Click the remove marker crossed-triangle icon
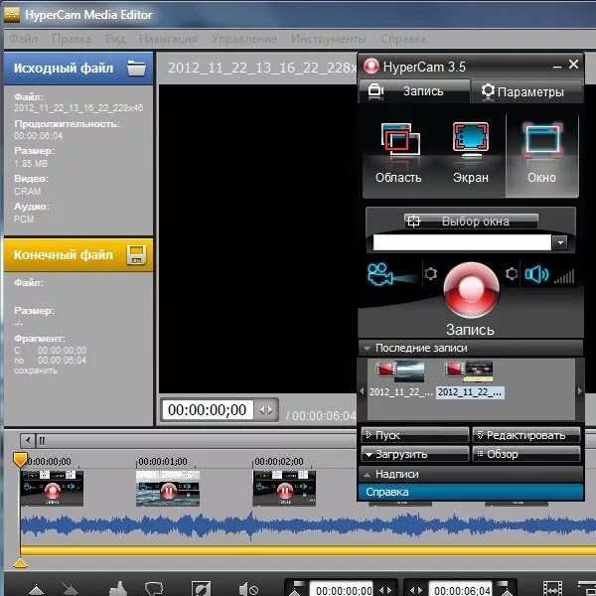596x596 pixels. (x=71, y=589)
